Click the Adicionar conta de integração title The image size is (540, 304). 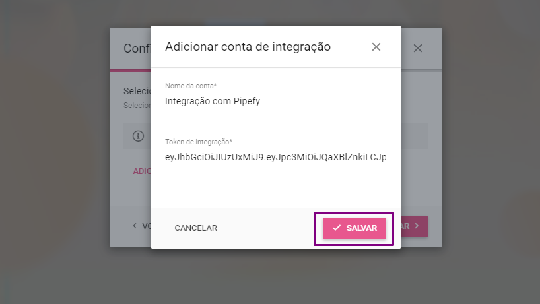(248, 47)
